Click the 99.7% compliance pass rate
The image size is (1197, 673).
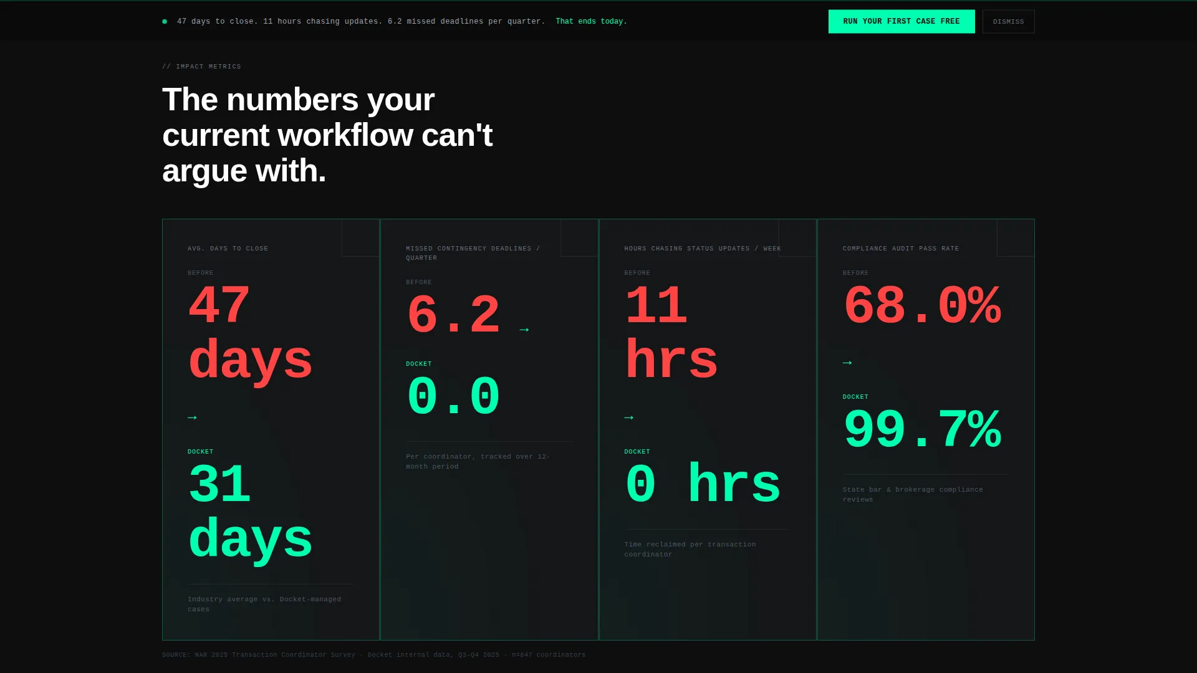922,429
